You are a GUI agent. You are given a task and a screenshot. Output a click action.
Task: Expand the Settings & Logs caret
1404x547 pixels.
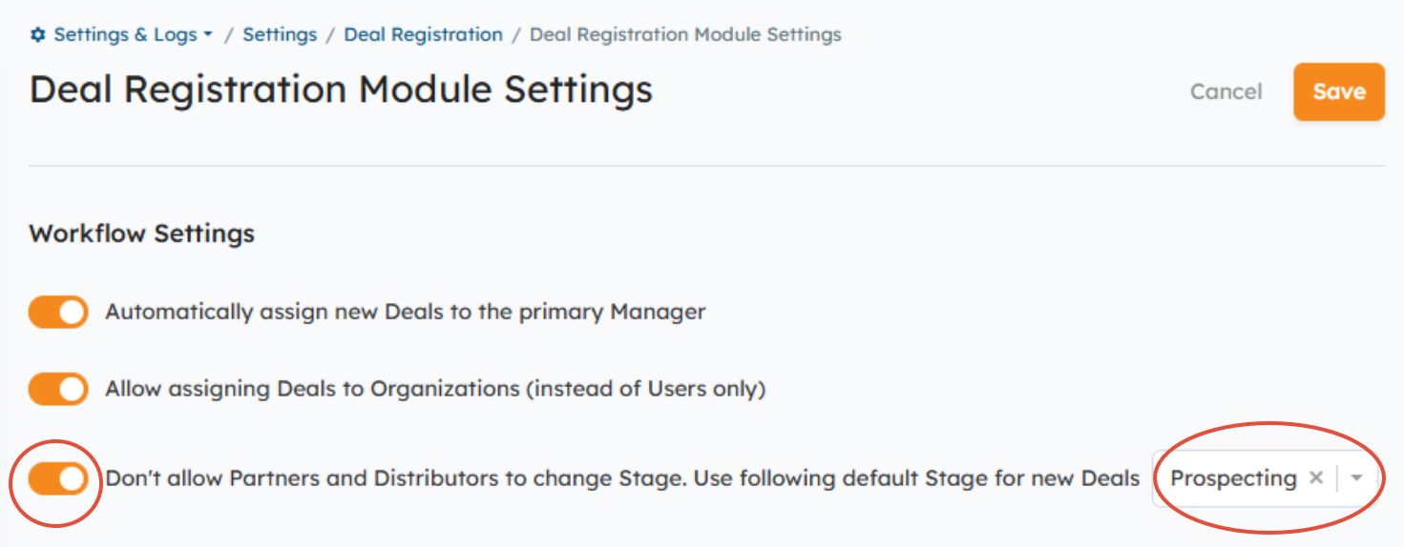(207, 35)
